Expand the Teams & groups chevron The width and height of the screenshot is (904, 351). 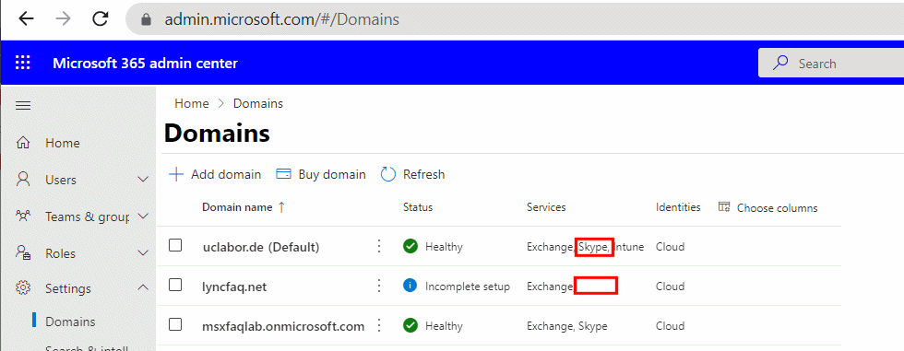click(x=144, y=216)
